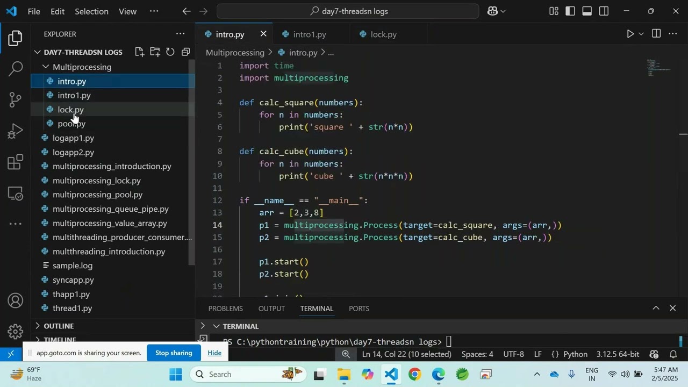Click the Stop sharing button
This screenshot has height=387, width=688.
(x=174, y=353)
